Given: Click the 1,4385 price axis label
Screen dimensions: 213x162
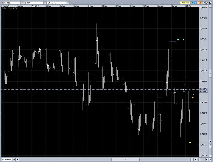Looking at the screenshot, I should coord(203,124).
